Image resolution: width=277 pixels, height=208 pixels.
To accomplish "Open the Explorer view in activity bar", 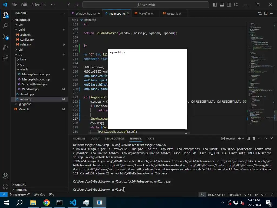I will pos(5,15).
